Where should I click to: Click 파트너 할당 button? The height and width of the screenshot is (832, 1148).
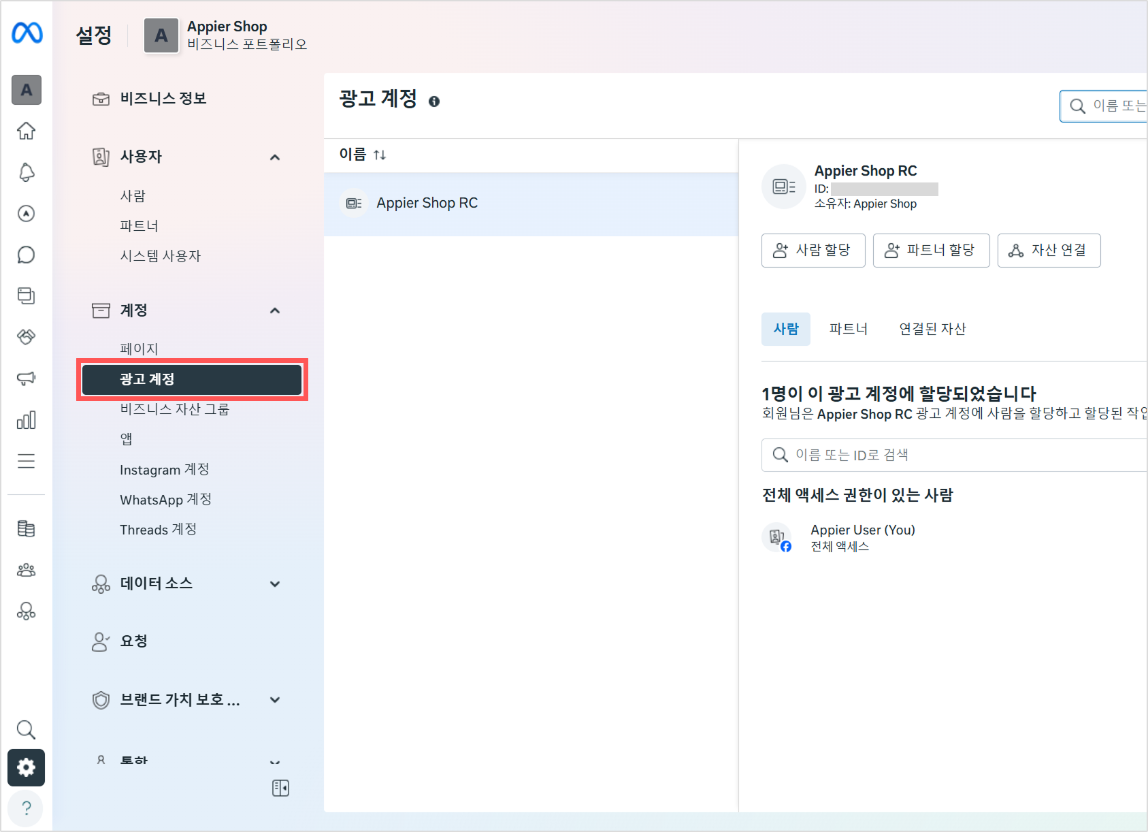click(x=932, y=251)
